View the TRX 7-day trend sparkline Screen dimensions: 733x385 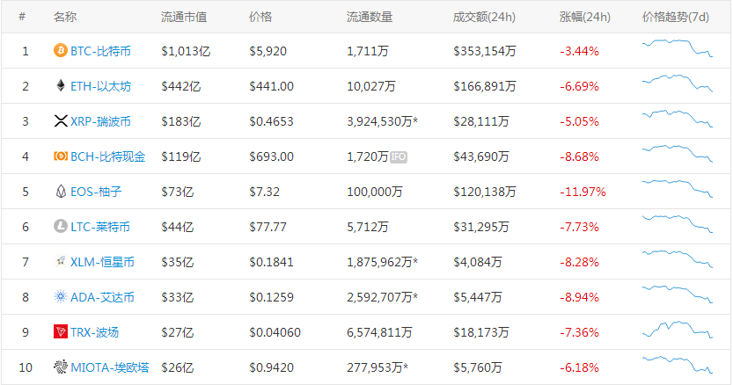click(678, 330)
